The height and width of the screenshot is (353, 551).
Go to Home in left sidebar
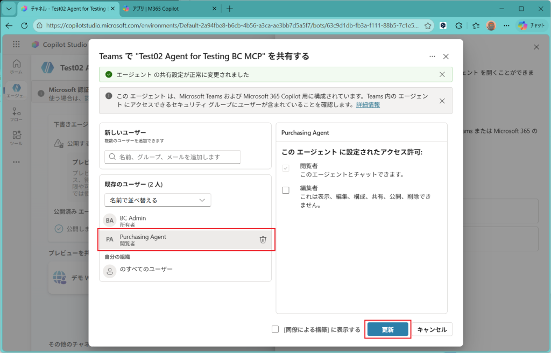click(16, 66)
